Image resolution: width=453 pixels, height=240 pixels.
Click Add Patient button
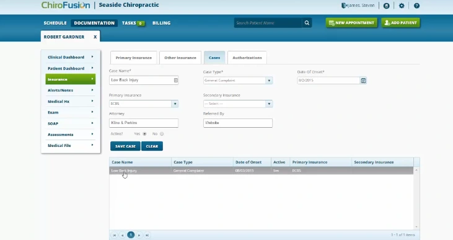401,23
